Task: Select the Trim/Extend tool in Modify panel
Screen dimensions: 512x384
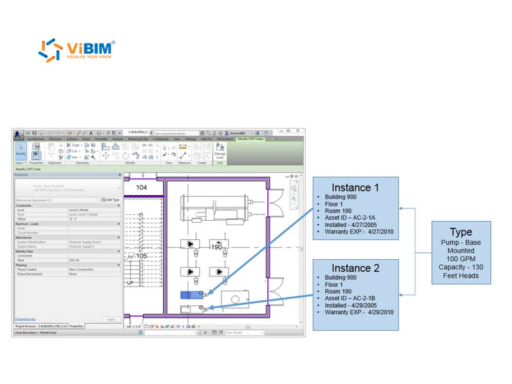Action: click(136, 155)
